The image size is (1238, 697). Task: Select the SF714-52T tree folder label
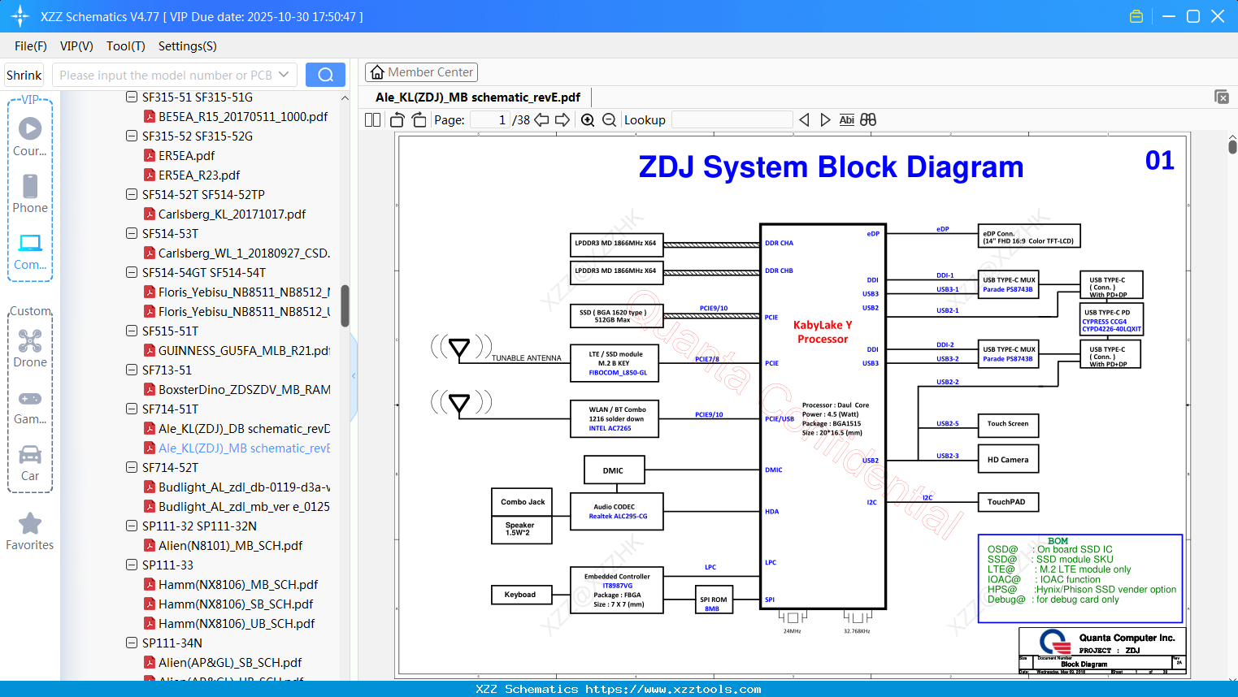pyautogui.click(x=170, y=467)
